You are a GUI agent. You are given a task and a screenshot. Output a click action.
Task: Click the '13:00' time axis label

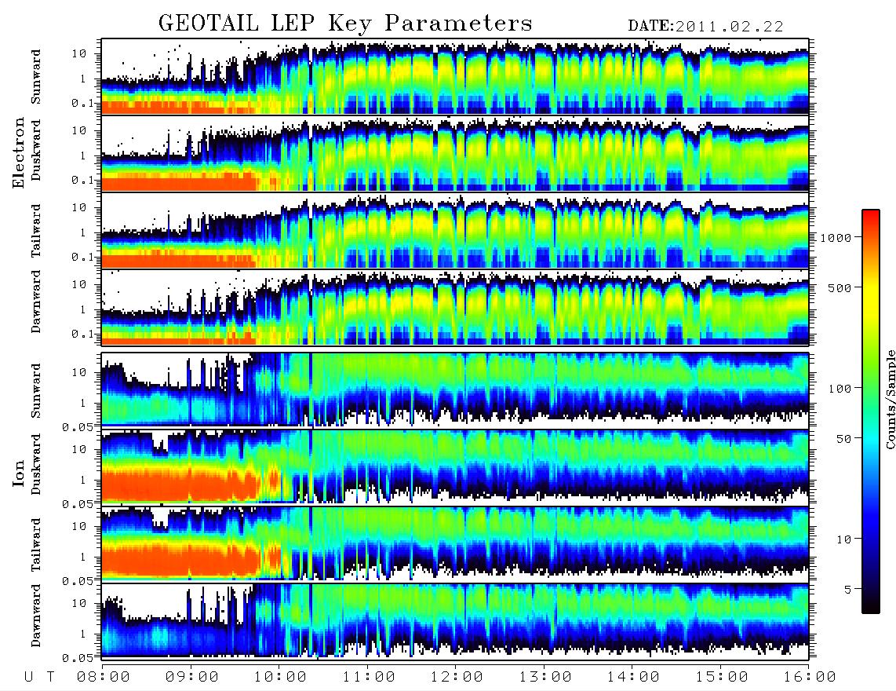point(545,678)
